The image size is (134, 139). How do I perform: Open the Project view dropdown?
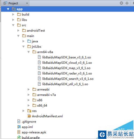[x=27, y=3]
